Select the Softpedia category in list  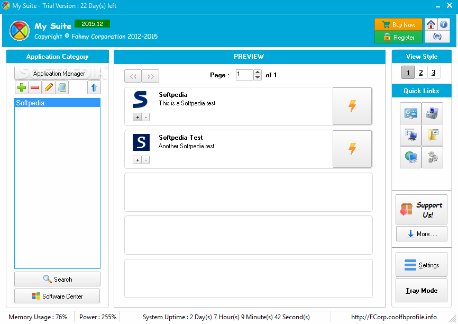[57, 103]
